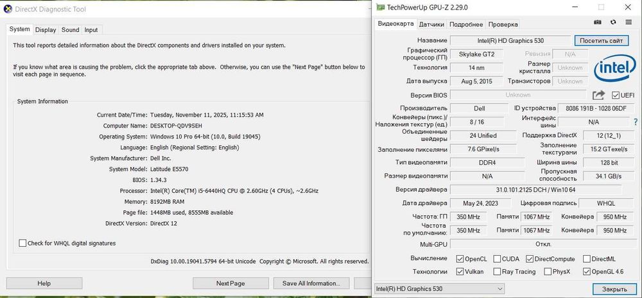642x298 pixels.
Task: Click WHQL digital signature field
Action: (607, 203)
